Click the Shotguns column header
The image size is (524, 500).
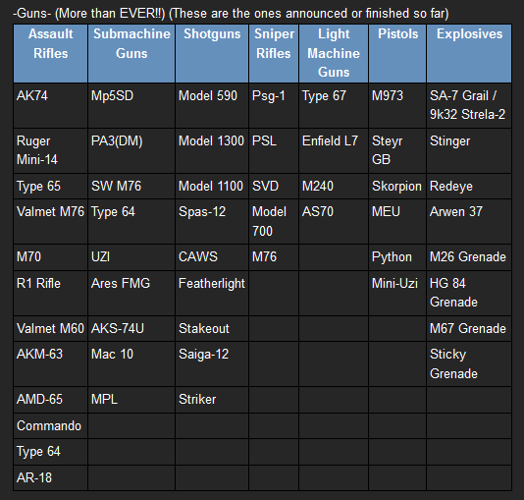[x=212, y=53]
